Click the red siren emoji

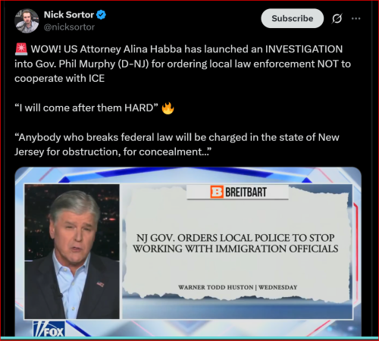pos(21,49)
